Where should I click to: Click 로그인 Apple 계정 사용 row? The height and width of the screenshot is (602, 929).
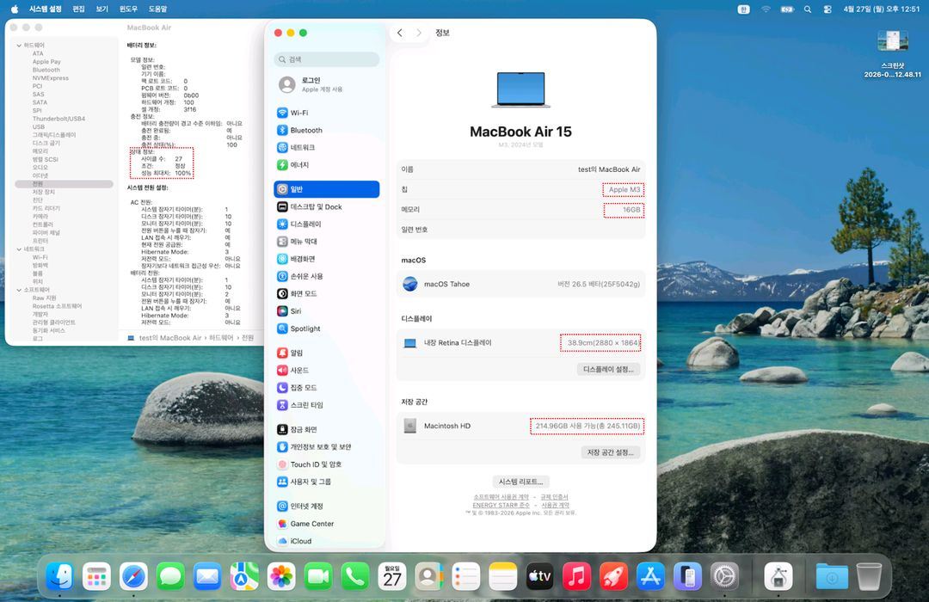pyautogui.click(x=327, y=85)
